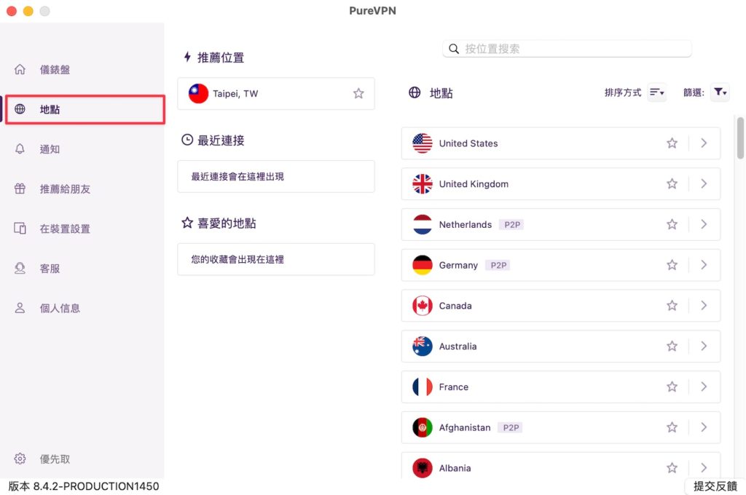Click the Taiwan flag icon
This screenshot has height=495, width=746.
[198, 94]
